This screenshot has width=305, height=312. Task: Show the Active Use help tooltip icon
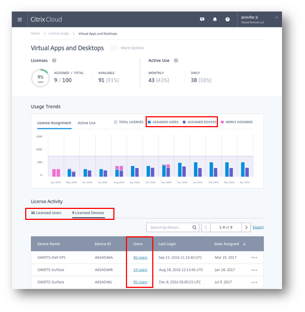point(176,60)
